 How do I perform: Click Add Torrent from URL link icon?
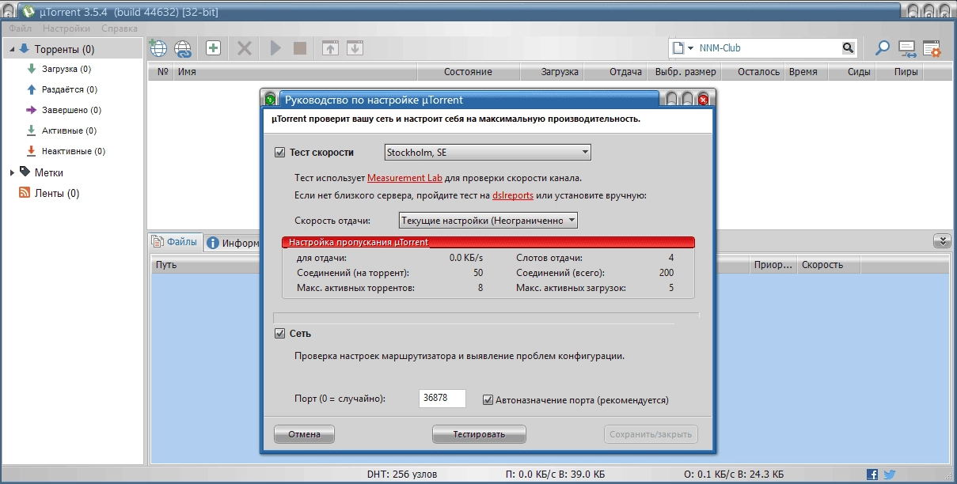183,48
